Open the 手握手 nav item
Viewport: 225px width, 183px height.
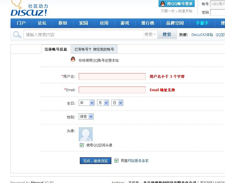[202, 23]
